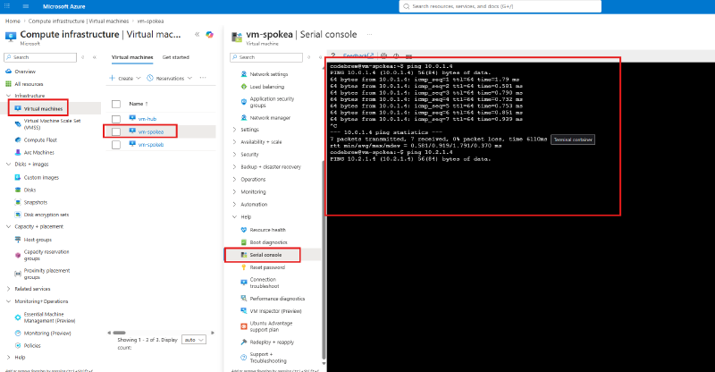Image resolution: width=715 pixels, height=372 pixels.
Task: Focus the VM menu Search field
Action: pyautogui.click(x=266, y=57)
